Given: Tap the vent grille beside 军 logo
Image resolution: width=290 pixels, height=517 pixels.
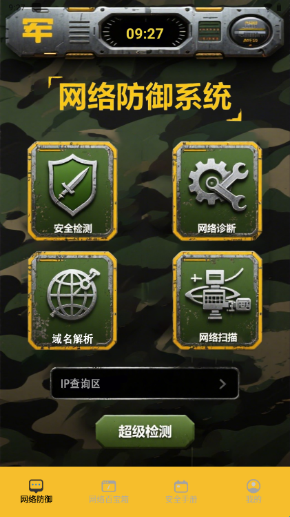Looking at the screenshot, I should pos(79,31).
